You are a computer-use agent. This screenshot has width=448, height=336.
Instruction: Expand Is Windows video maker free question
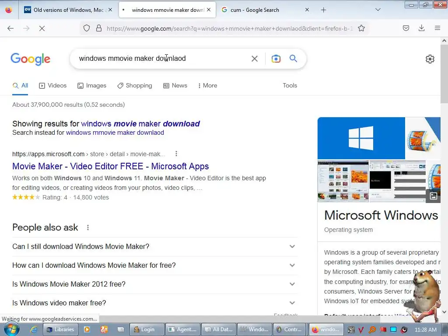[x=154, y=303]
